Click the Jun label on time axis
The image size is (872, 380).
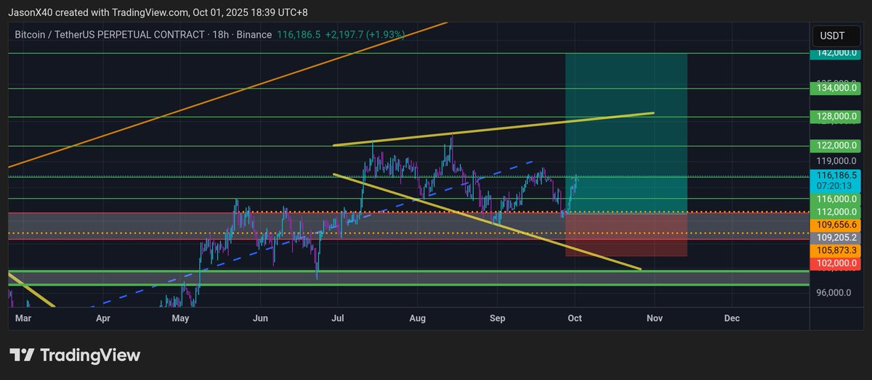pos(261,318)
